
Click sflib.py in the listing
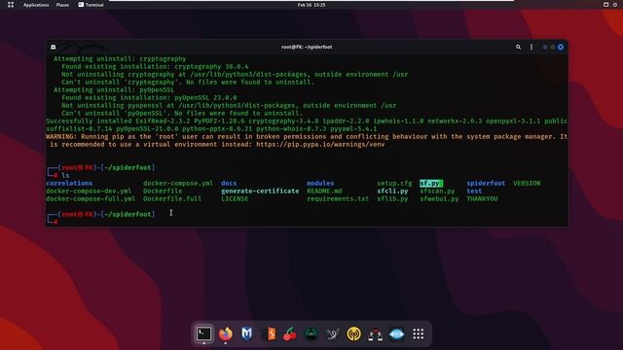392,198
